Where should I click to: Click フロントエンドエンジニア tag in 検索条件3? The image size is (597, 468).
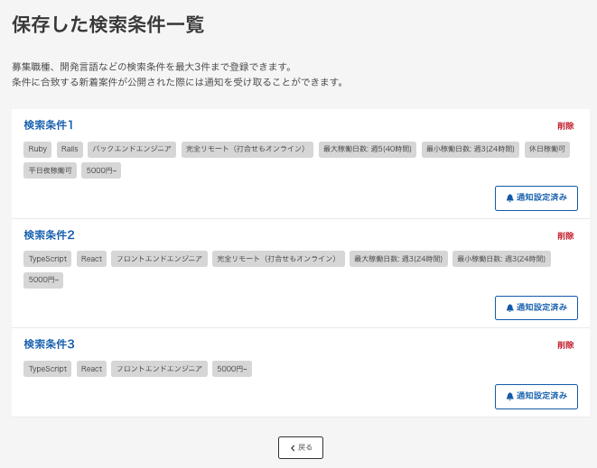(x=159, y=369)
